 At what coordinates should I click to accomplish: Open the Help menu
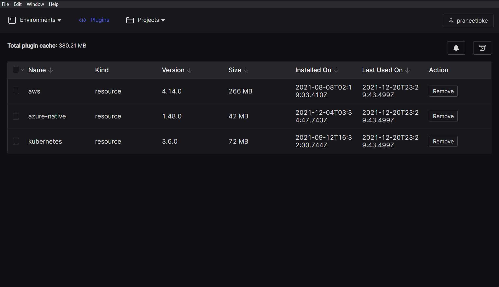coord(53,4)
